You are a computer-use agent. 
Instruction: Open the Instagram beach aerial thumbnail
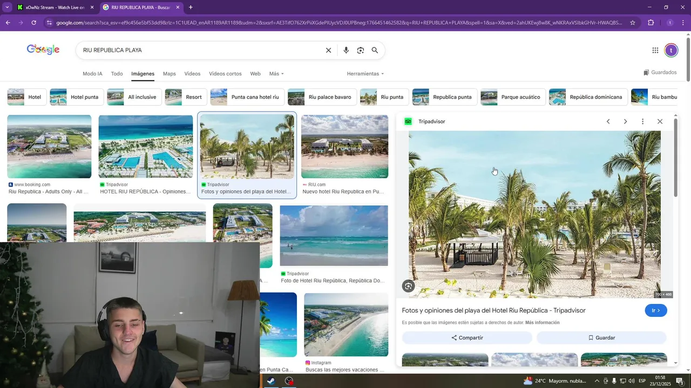coord(346,324)
